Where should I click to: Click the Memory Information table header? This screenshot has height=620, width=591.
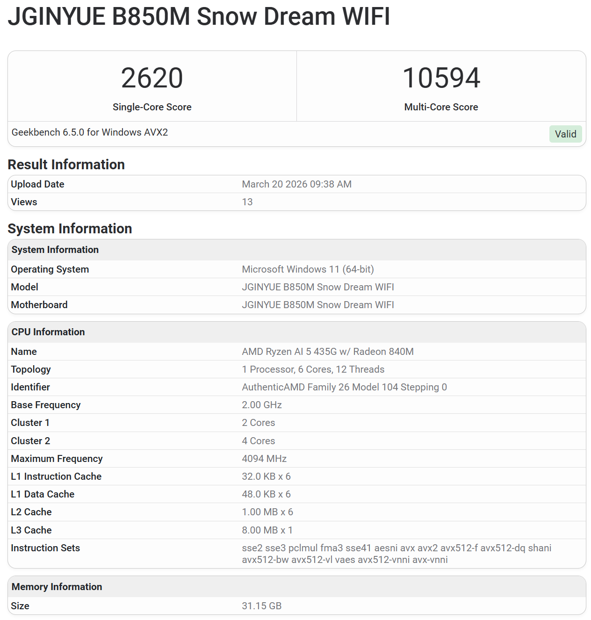297,587
